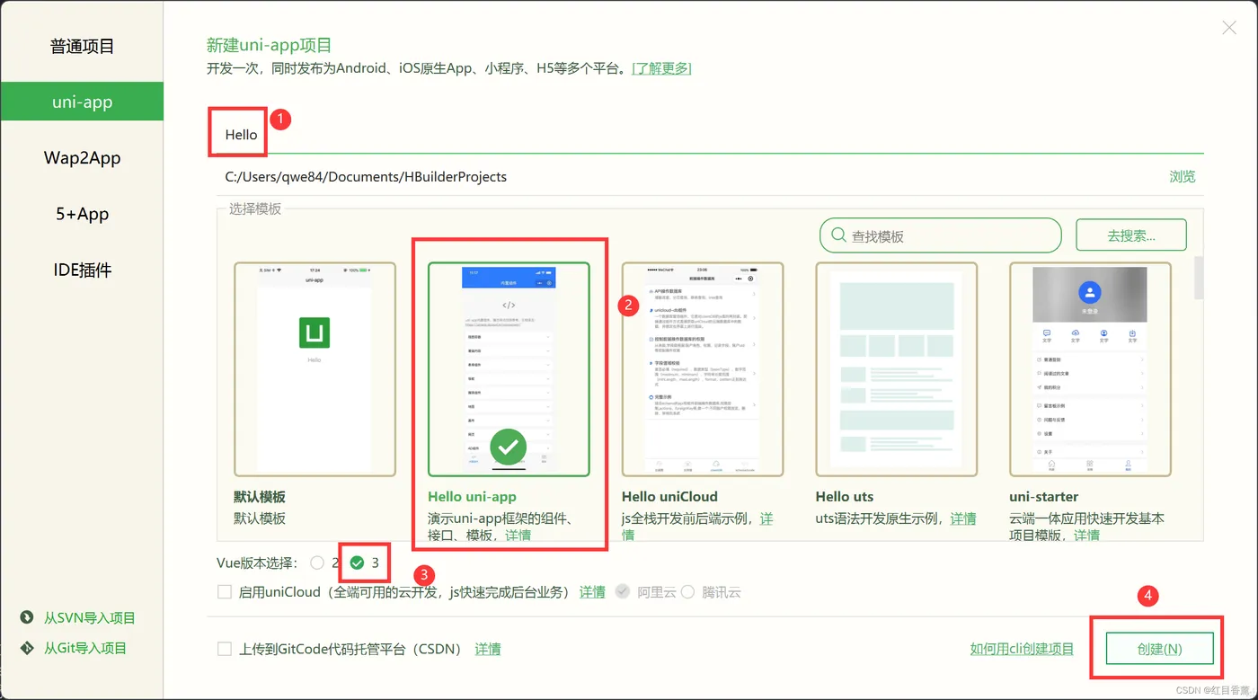Screen dimensions: 1258x700
Task: Open 详情 link next to 启用uniCloud
Action: click(x=592, y=592)
